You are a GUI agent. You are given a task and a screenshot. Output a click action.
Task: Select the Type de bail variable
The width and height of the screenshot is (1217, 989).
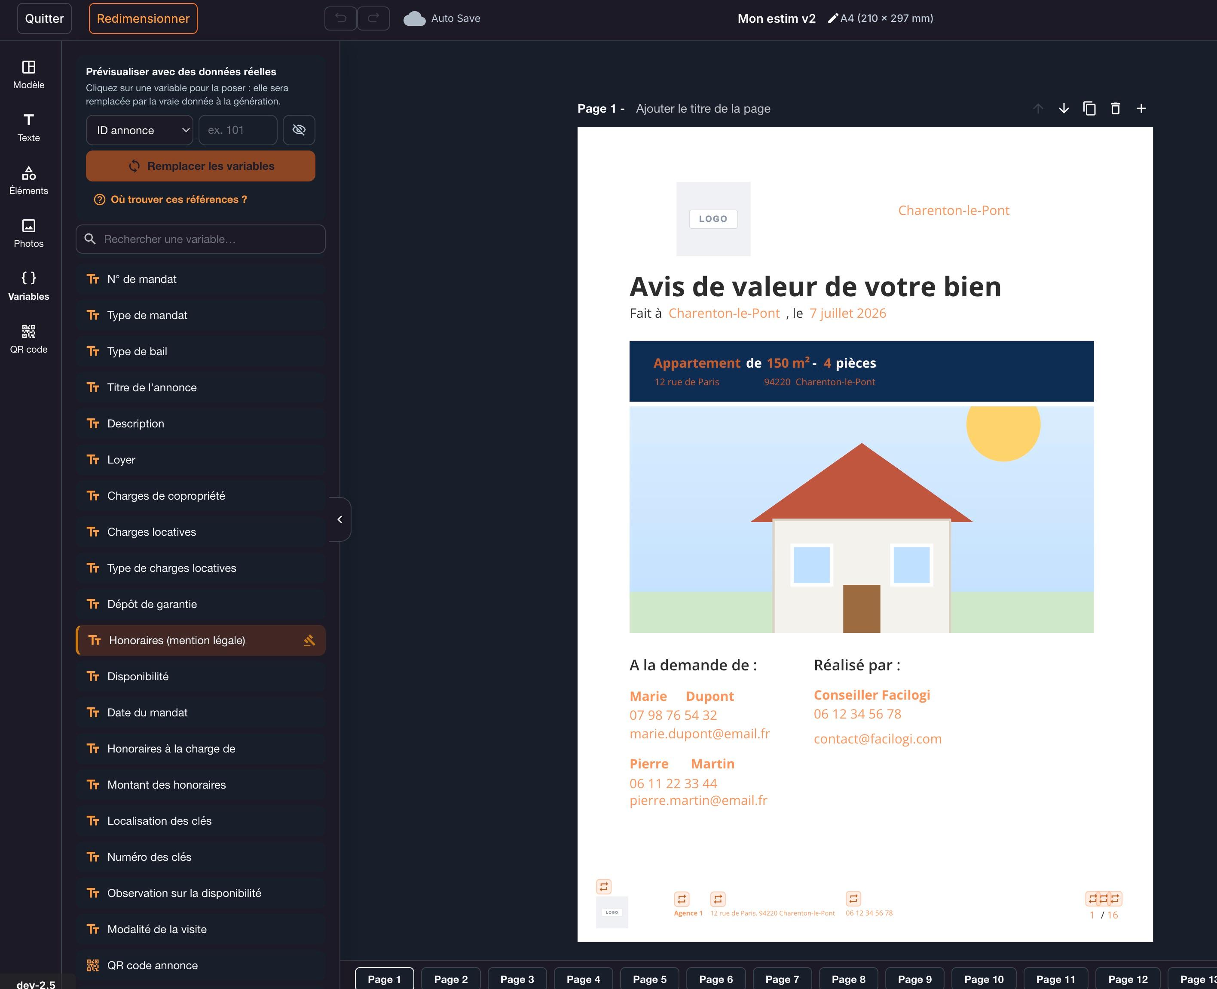(200, 351)
